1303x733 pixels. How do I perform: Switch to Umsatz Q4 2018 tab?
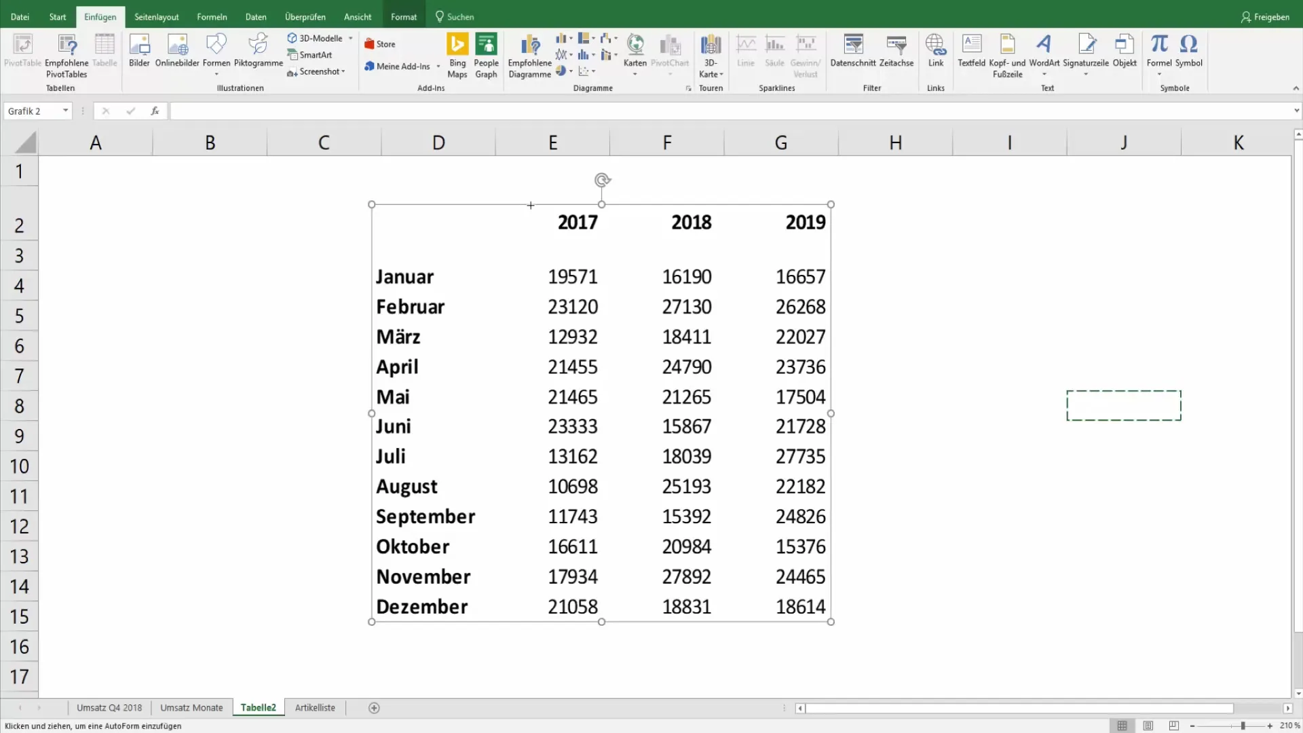[x=109, y=707]
